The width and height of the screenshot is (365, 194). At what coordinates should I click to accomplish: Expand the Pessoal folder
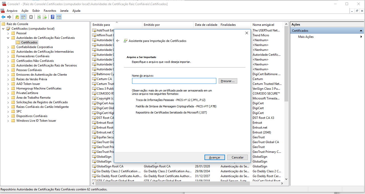[8, 33]
